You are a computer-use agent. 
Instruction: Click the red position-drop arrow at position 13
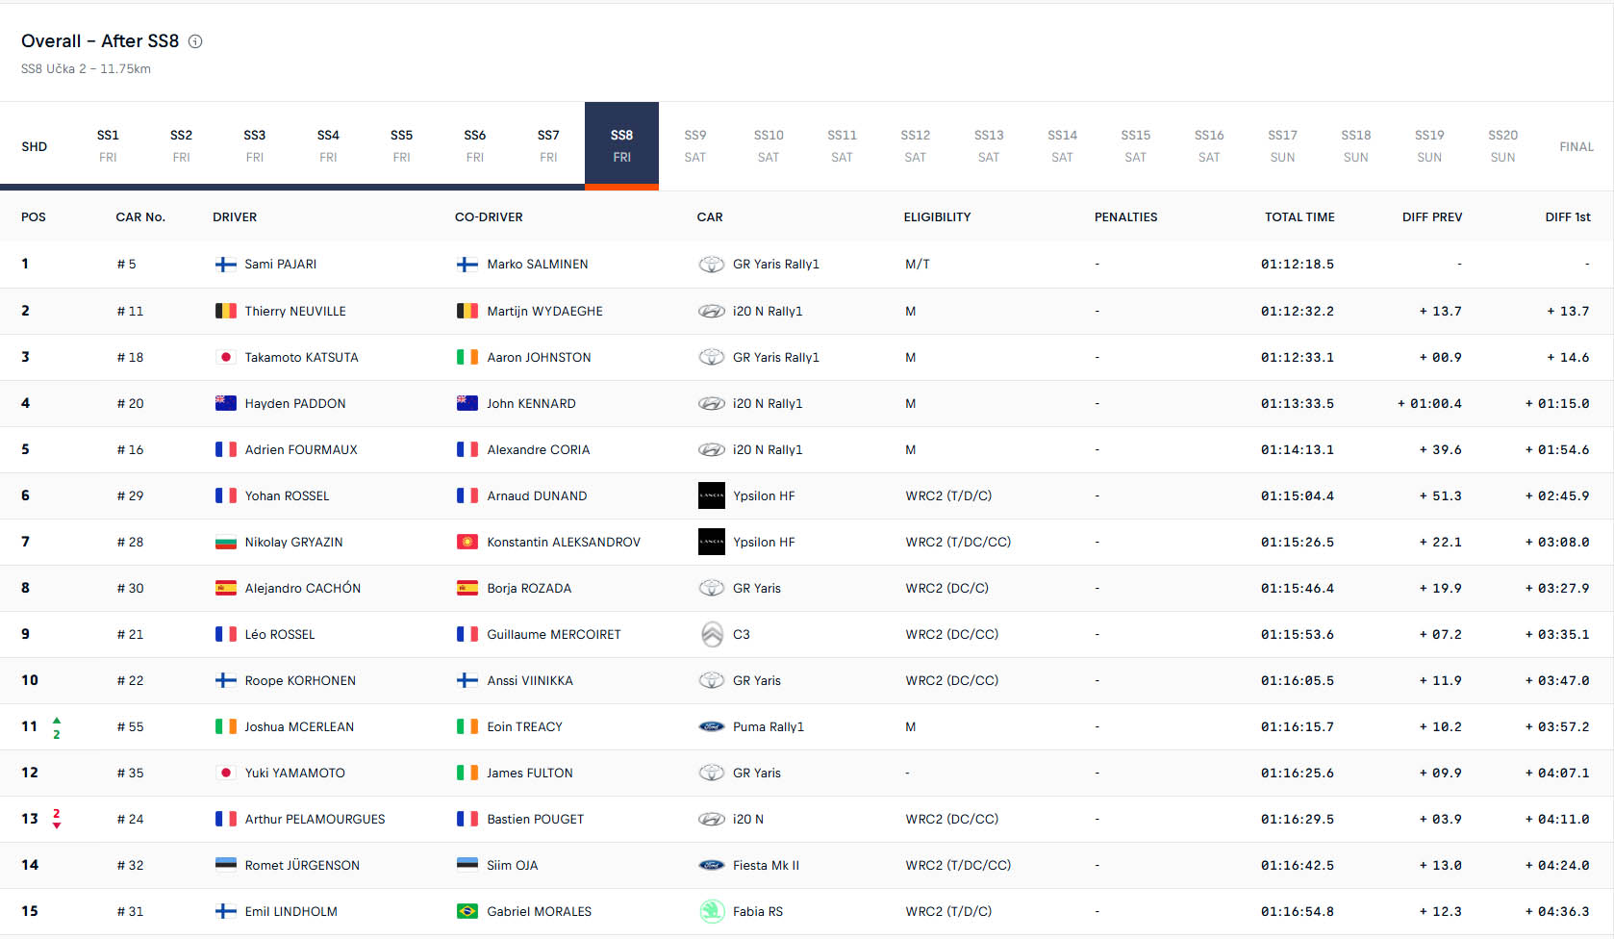click(57, 825)
